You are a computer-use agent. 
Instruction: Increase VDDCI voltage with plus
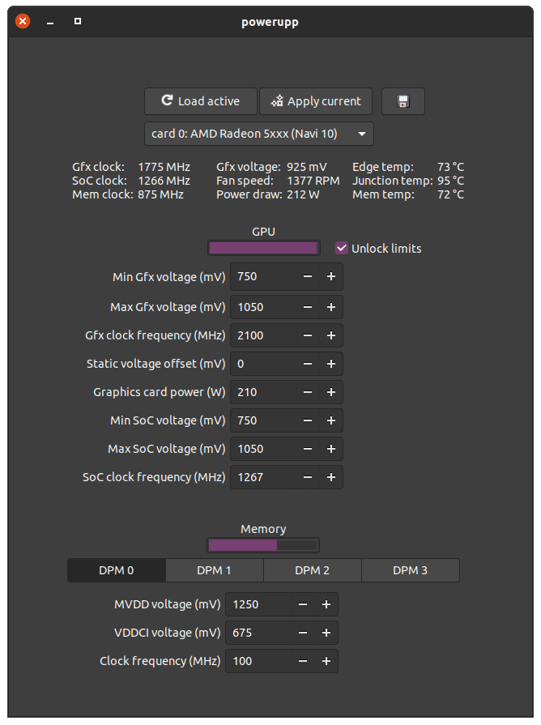[326, 633]
